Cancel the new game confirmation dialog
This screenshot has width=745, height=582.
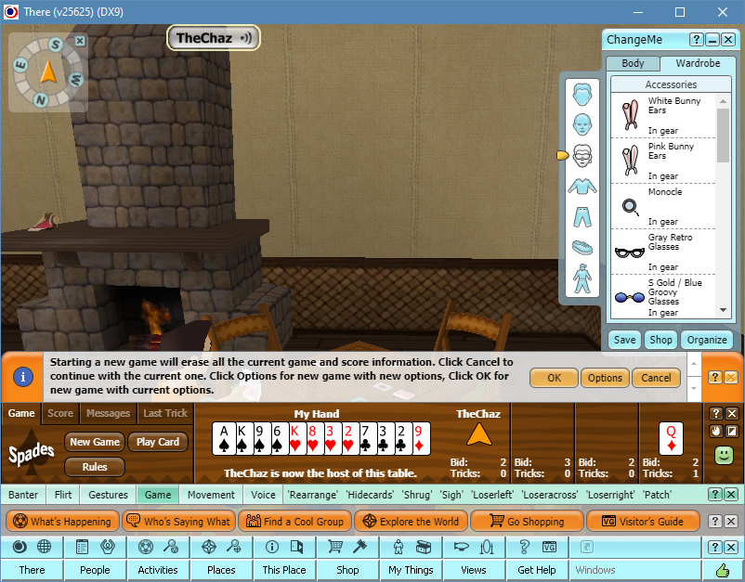tap(656, 378)
